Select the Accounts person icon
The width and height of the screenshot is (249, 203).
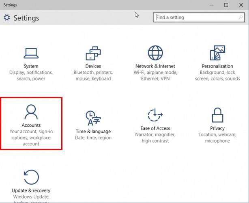pos(31,112)
